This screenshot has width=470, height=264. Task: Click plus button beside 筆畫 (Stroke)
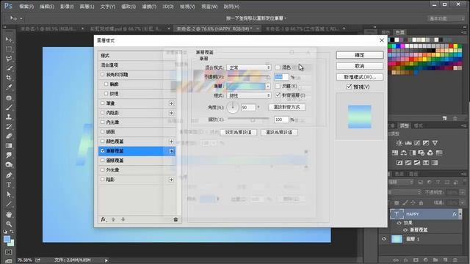tap(171, 103)
